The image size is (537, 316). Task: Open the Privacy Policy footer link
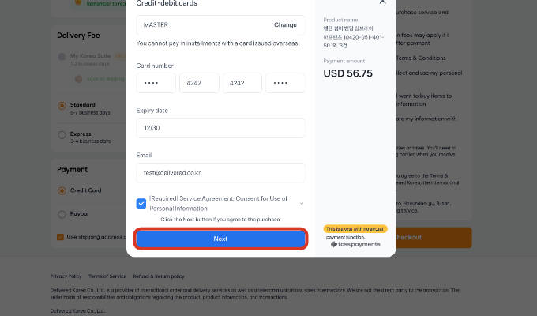66,276
